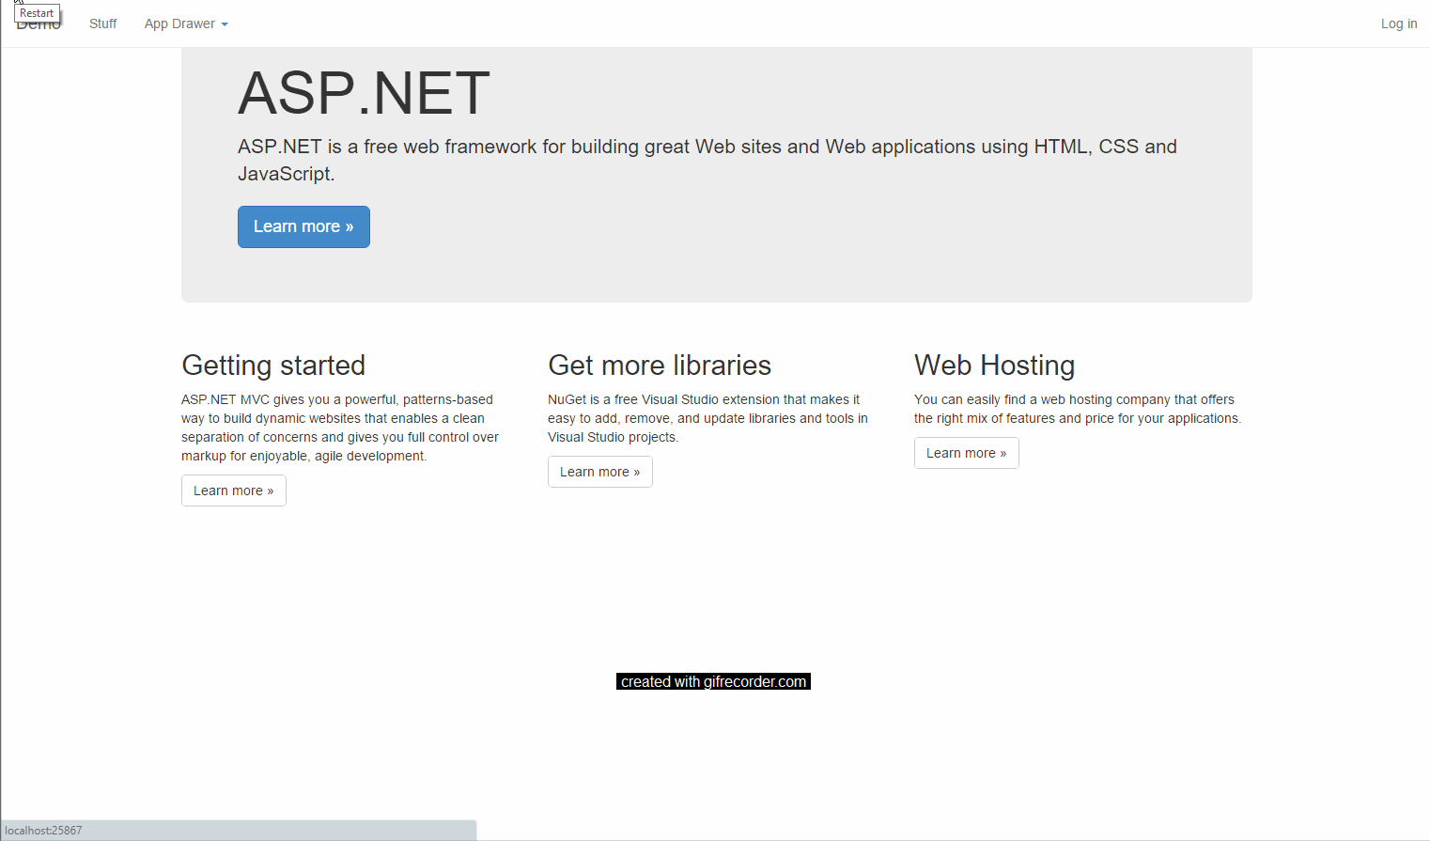Click the ASP.NET jumbotron heading
The width and height of the screenshot is (1430, 841).
coord(364,93)
